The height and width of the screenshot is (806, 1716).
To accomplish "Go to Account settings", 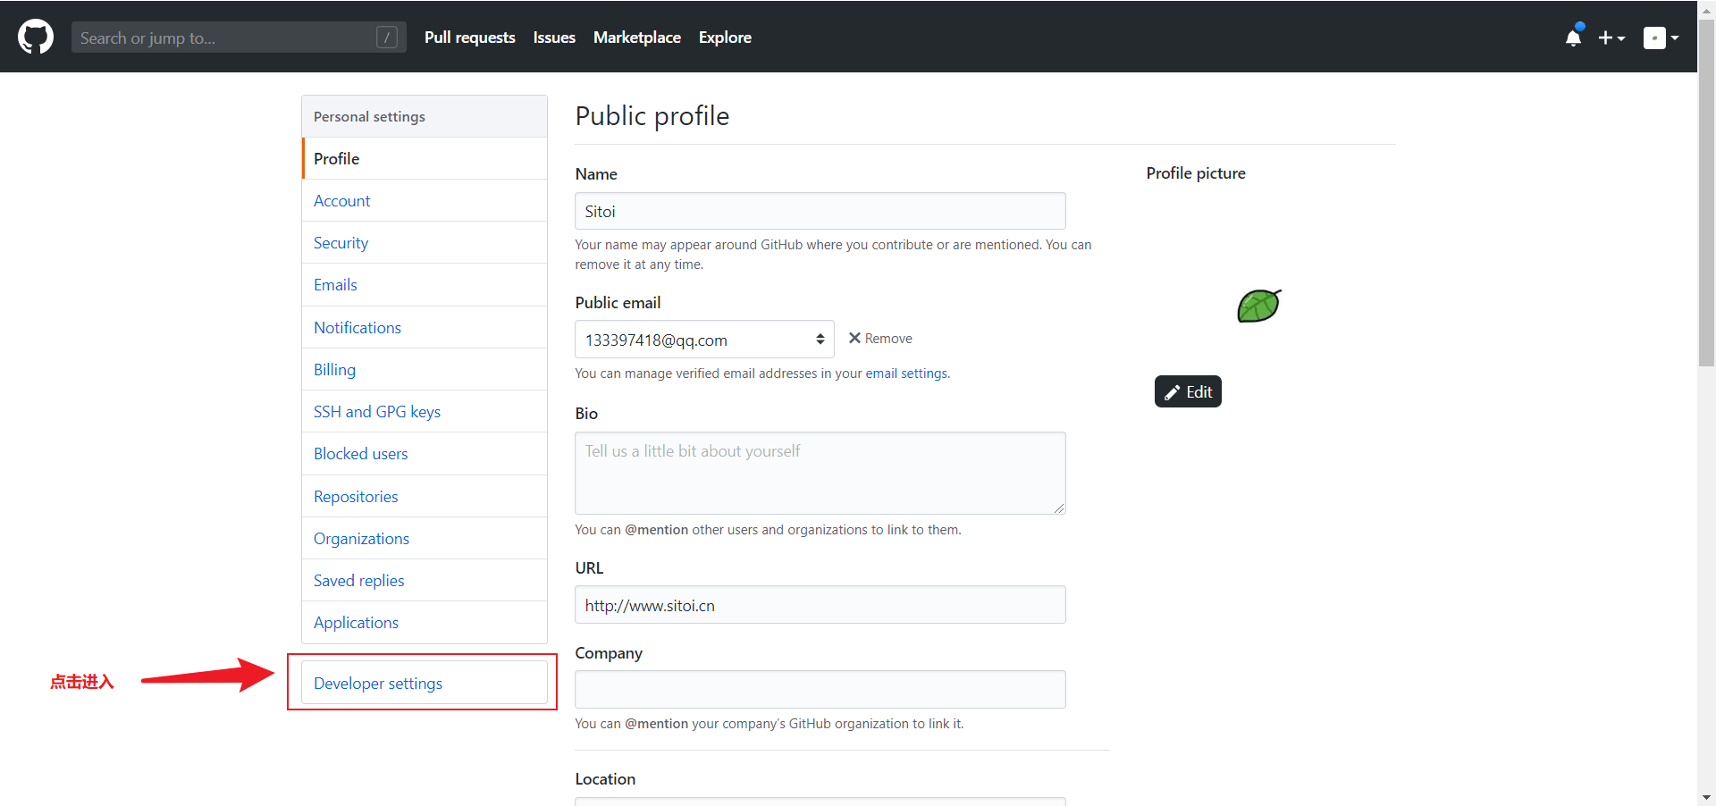I will pyautogui.click(x=425, y=201).
